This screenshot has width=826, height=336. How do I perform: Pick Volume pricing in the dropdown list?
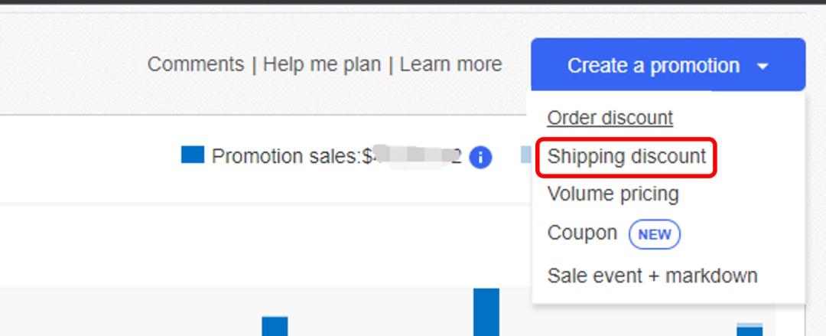pos(613,194)
